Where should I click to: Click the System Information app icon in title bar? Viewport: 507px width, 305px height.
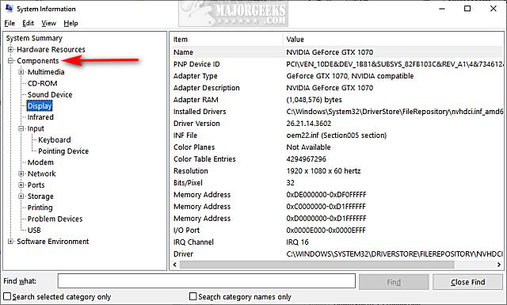point(9,9)
